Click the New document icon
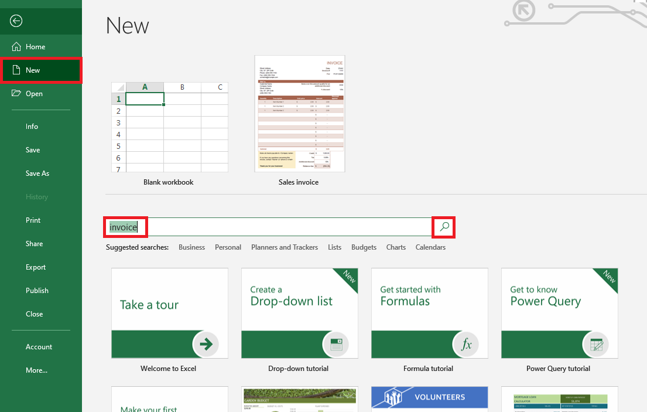The height and width of the screenshot is (412, 647). (x=16, y=70)
